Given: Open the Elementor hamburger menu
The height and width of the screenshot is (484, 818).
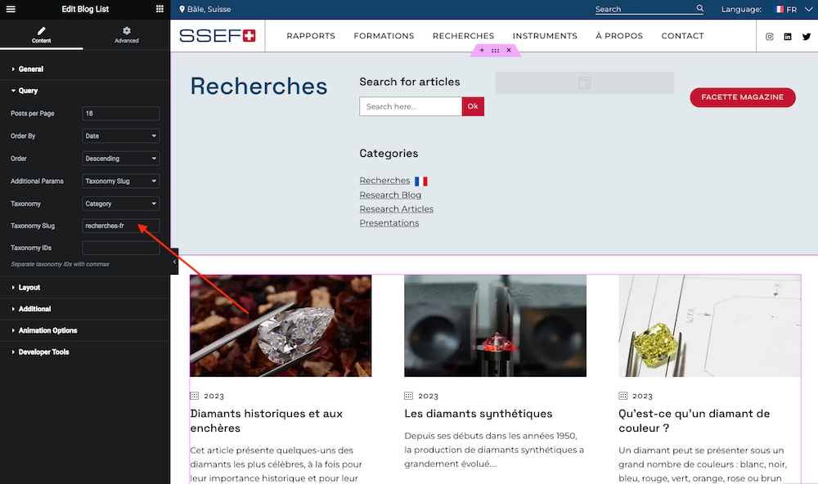Looking at the screenshot, I should coord(11,9).
